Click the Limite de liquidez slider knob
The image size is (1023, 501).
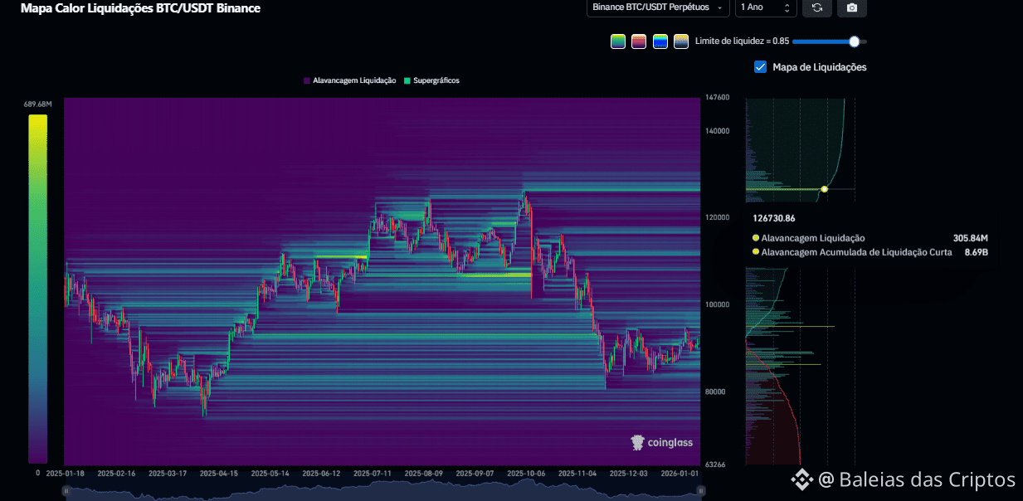(855, 41)
